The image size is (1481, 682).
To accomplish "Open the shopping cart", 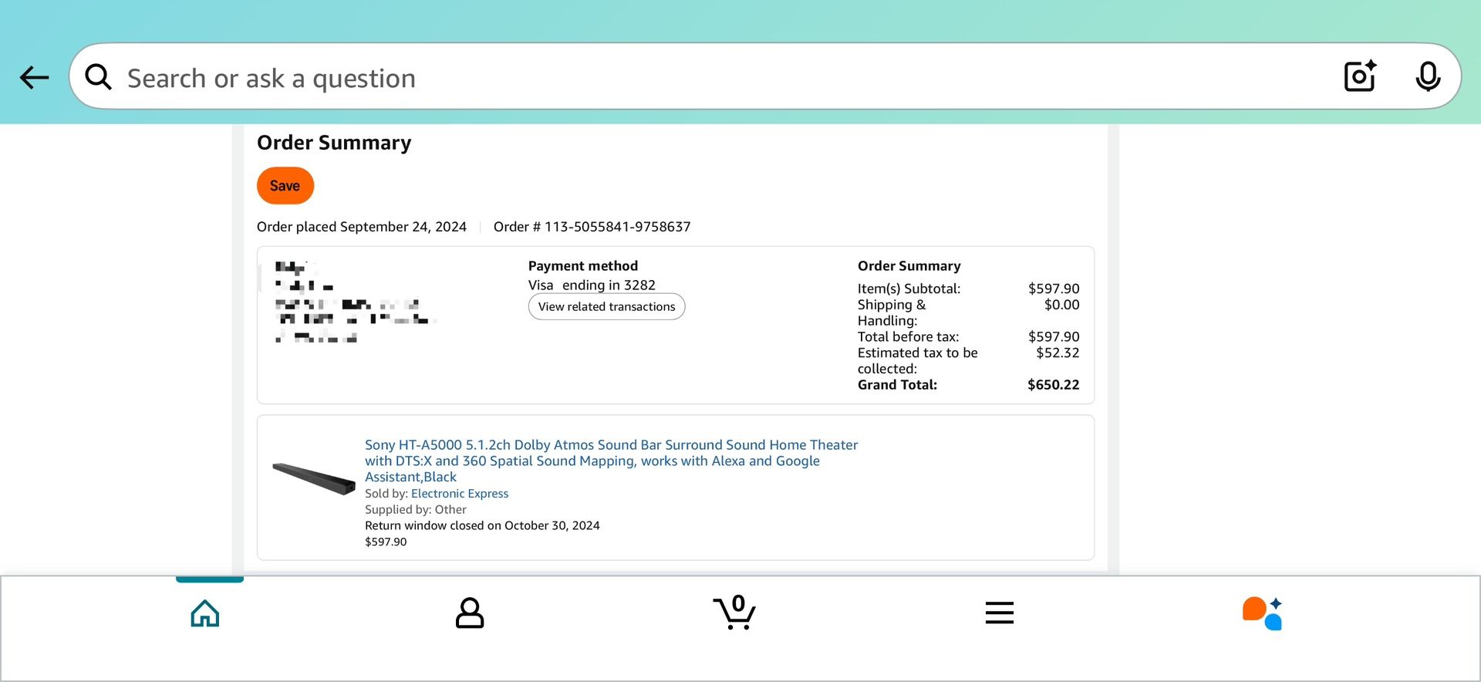I will tap(734, 613).
